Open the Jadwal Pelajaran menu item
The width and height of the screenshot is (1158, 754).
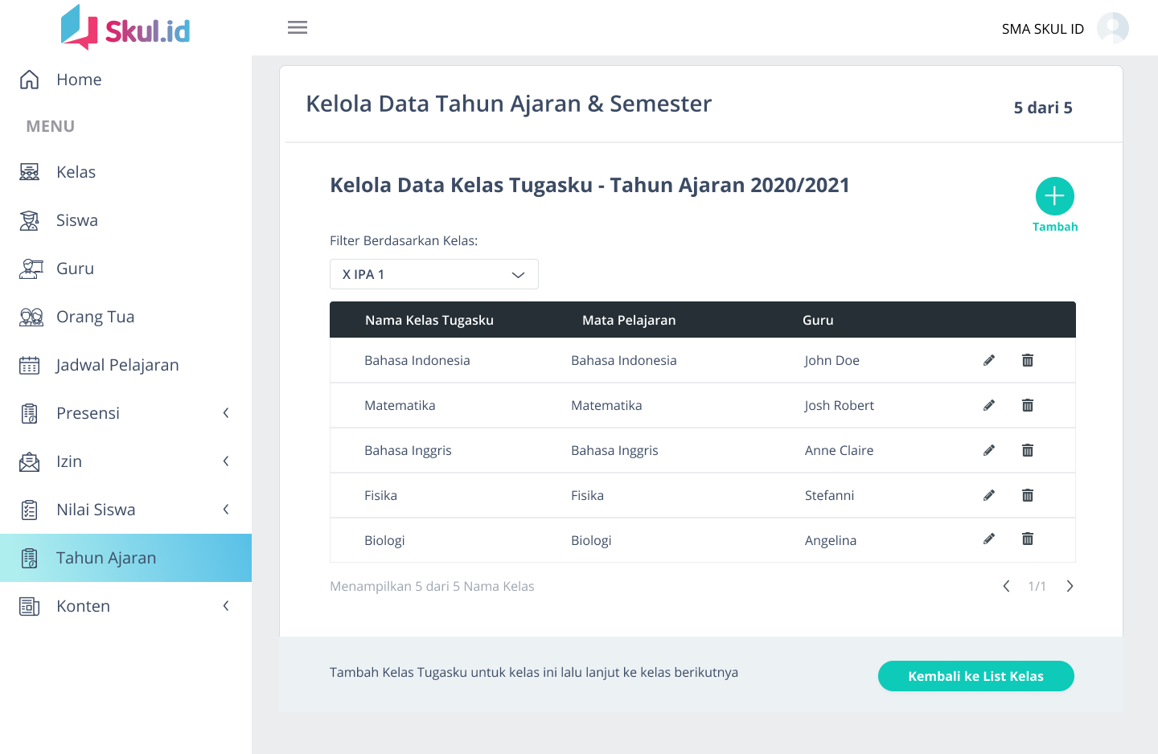(x=117, y=365)
